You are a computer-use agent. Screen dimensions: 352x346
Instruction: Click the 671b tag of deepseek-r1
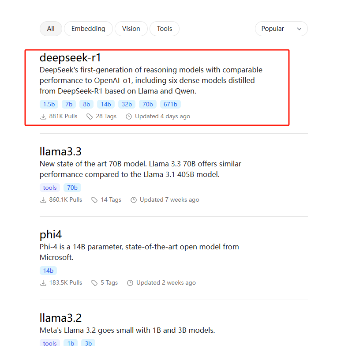(170, 104)
